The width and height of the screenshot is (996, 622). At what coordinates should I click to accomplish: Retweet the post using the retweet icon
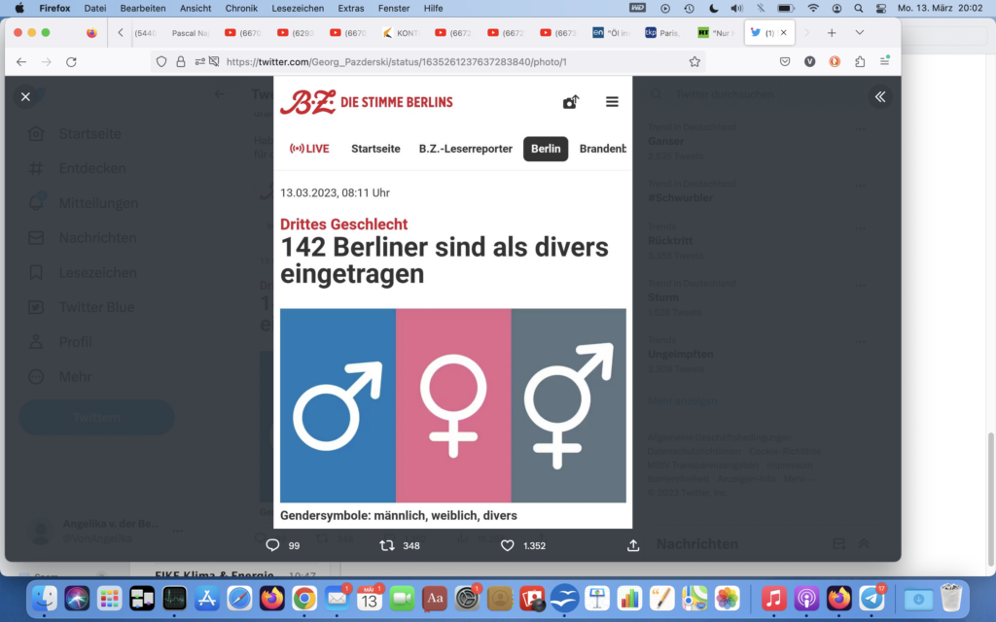(x=387, y=545)
